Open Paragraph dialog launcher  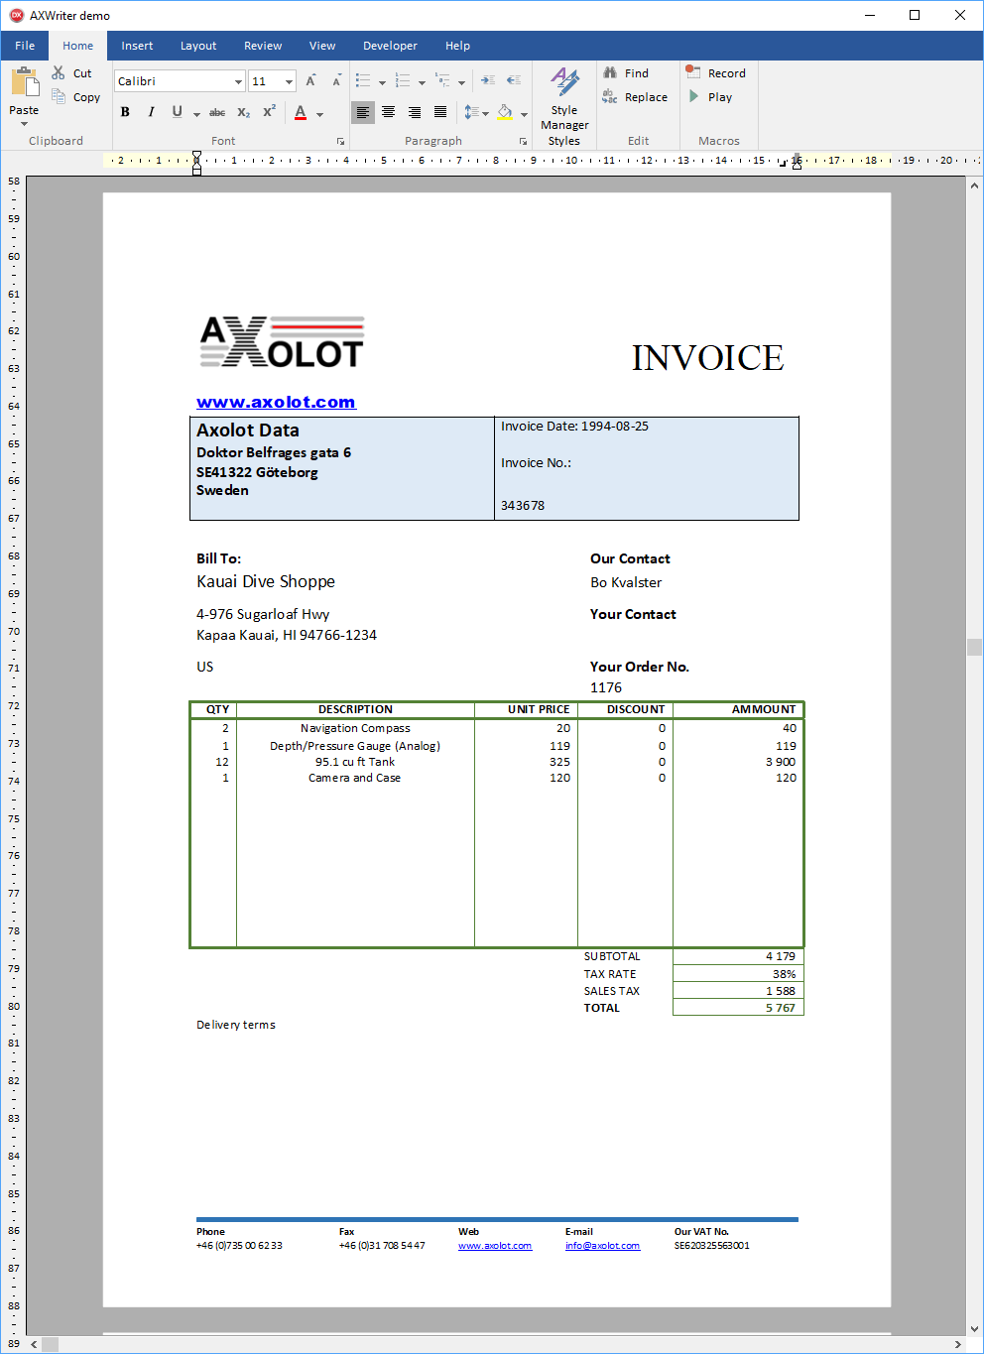(x=523, y=142)
